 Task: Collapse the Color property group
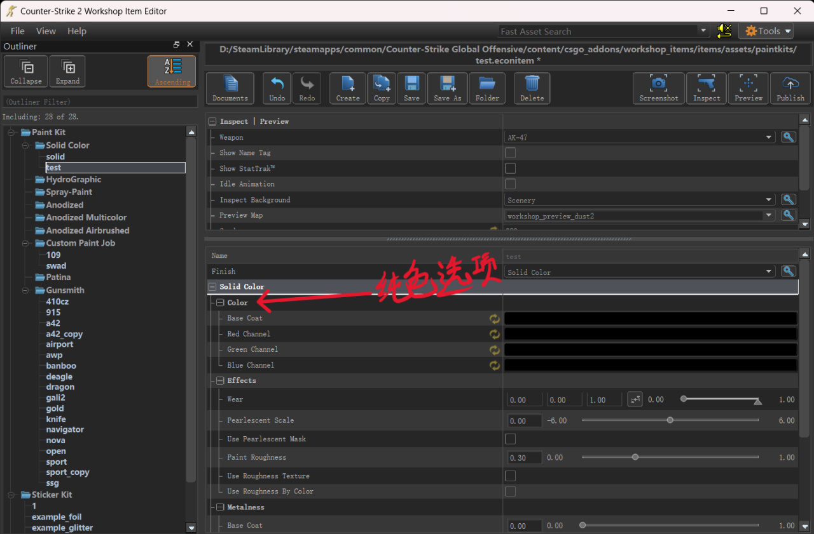click(220, 303)
